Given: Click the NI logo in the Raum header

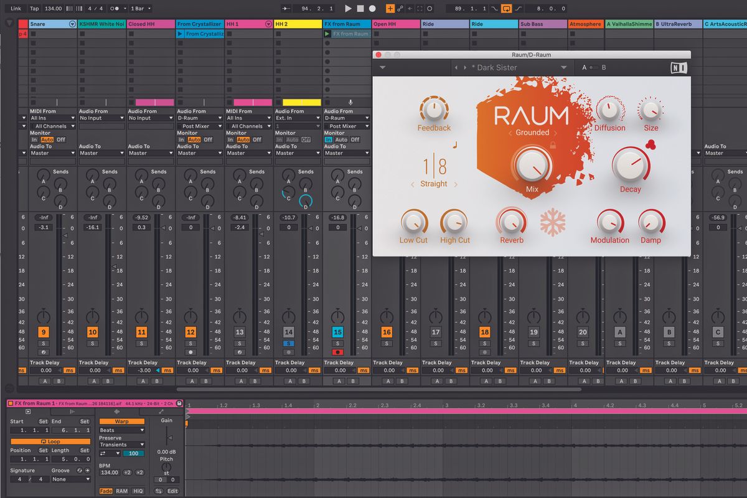Looking at the screenshot, I should (x=679, y=68).
